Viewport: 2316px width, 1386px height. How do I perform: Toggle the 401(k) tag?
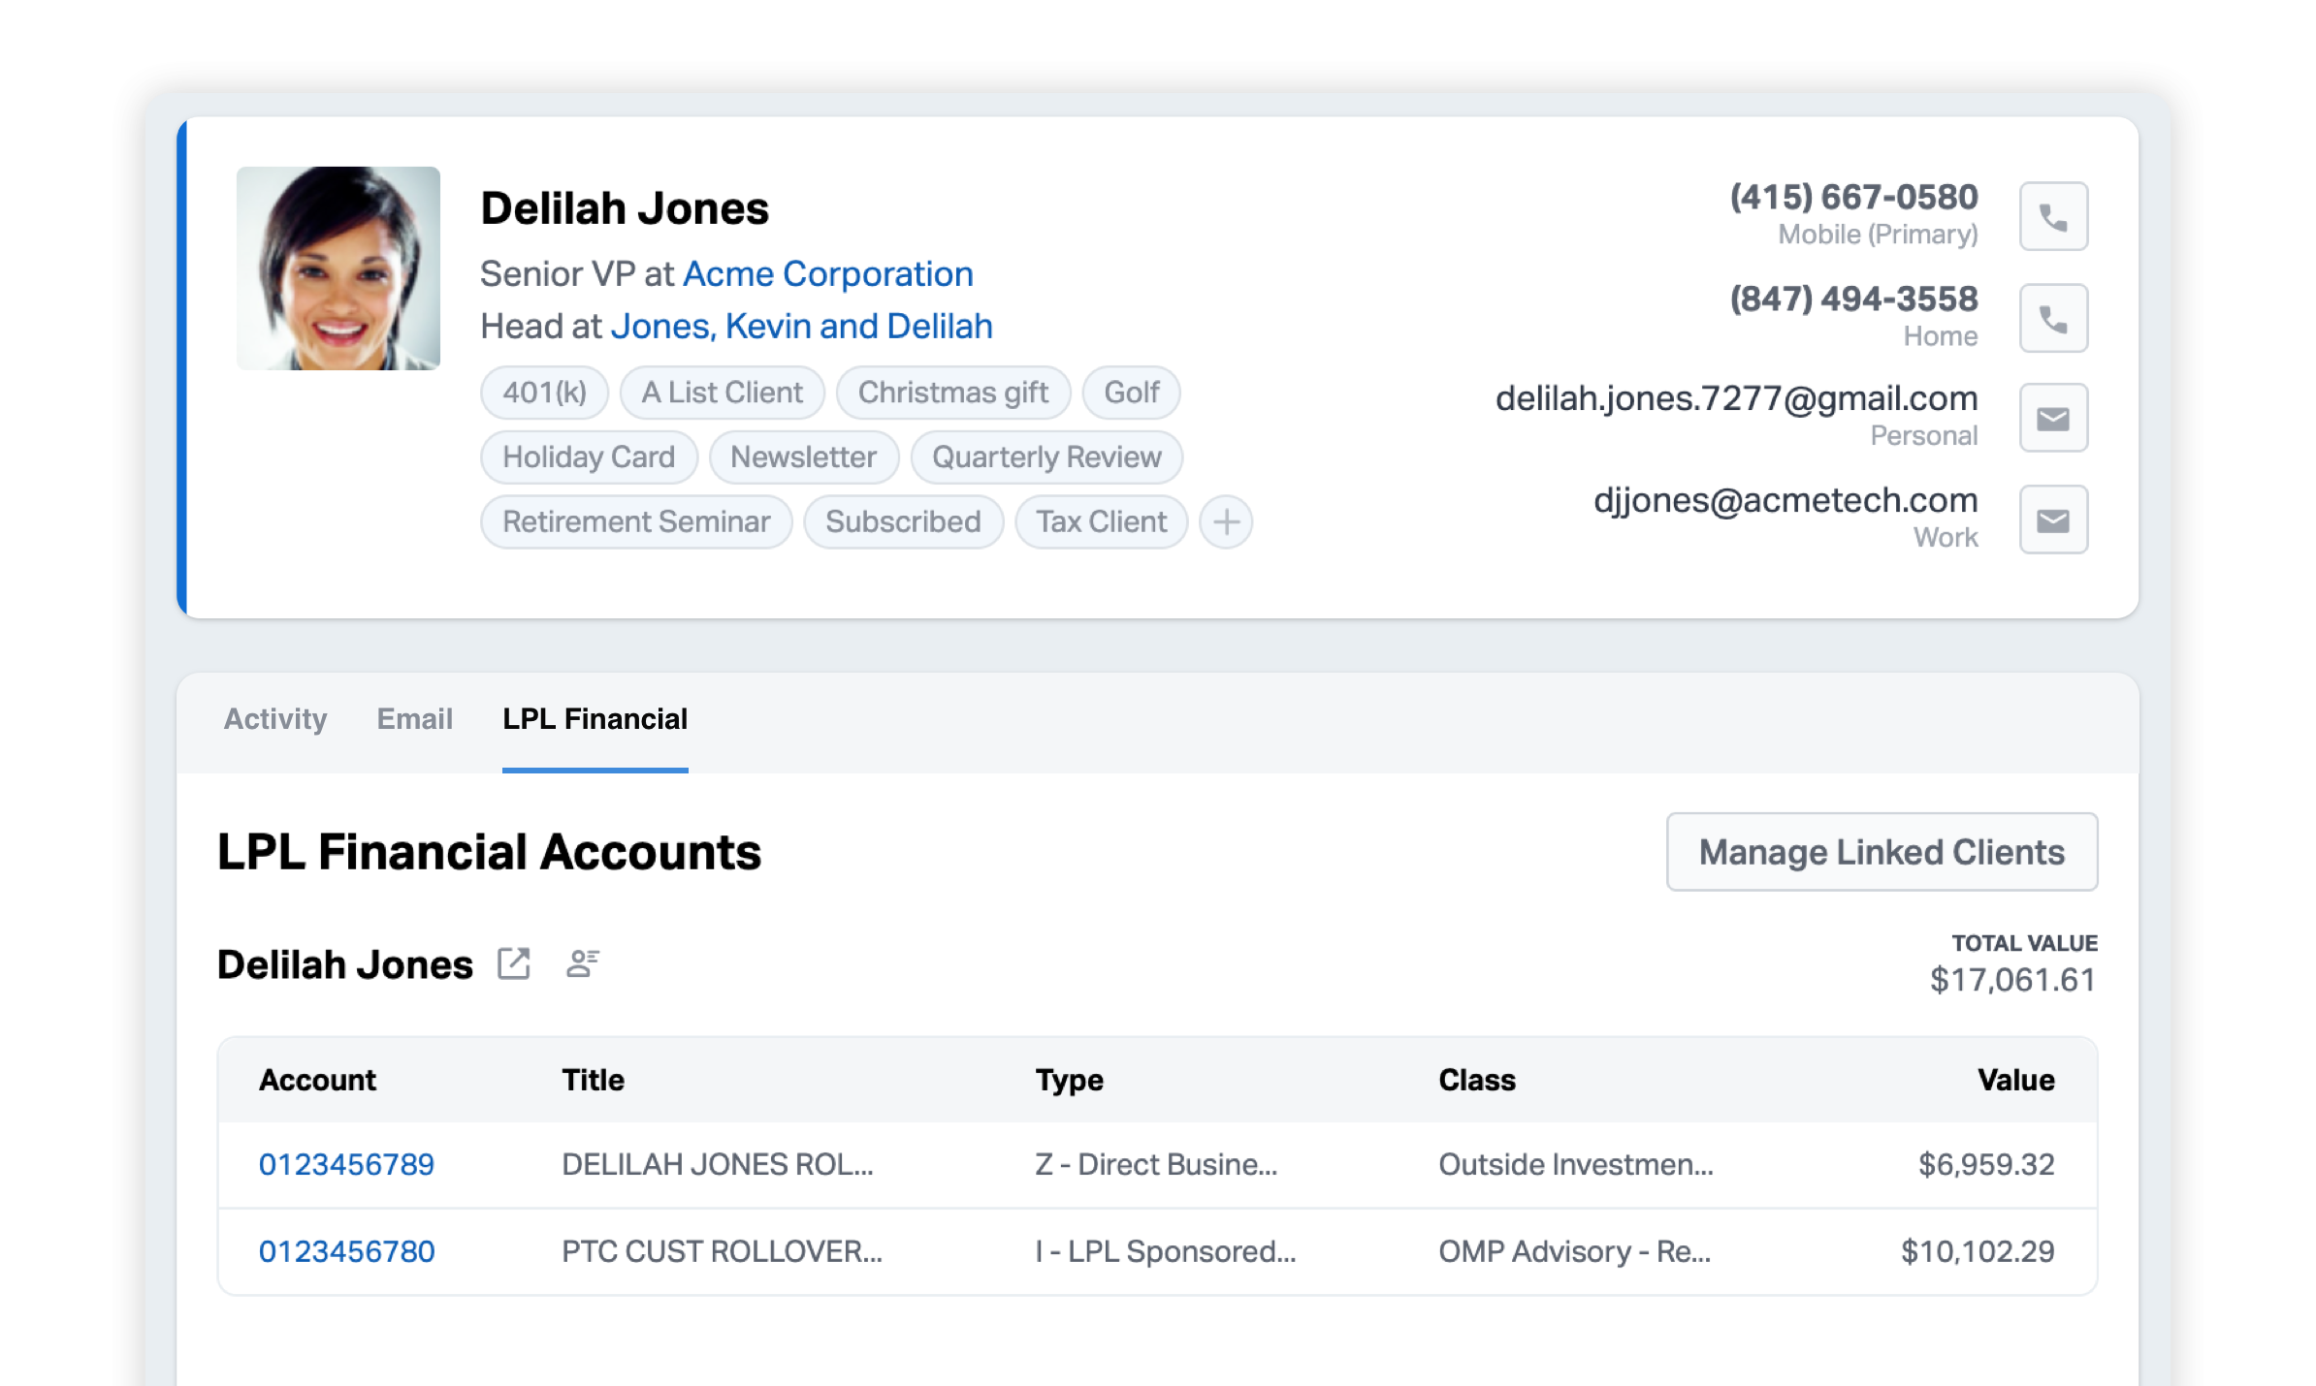click(x=543, y=391)
